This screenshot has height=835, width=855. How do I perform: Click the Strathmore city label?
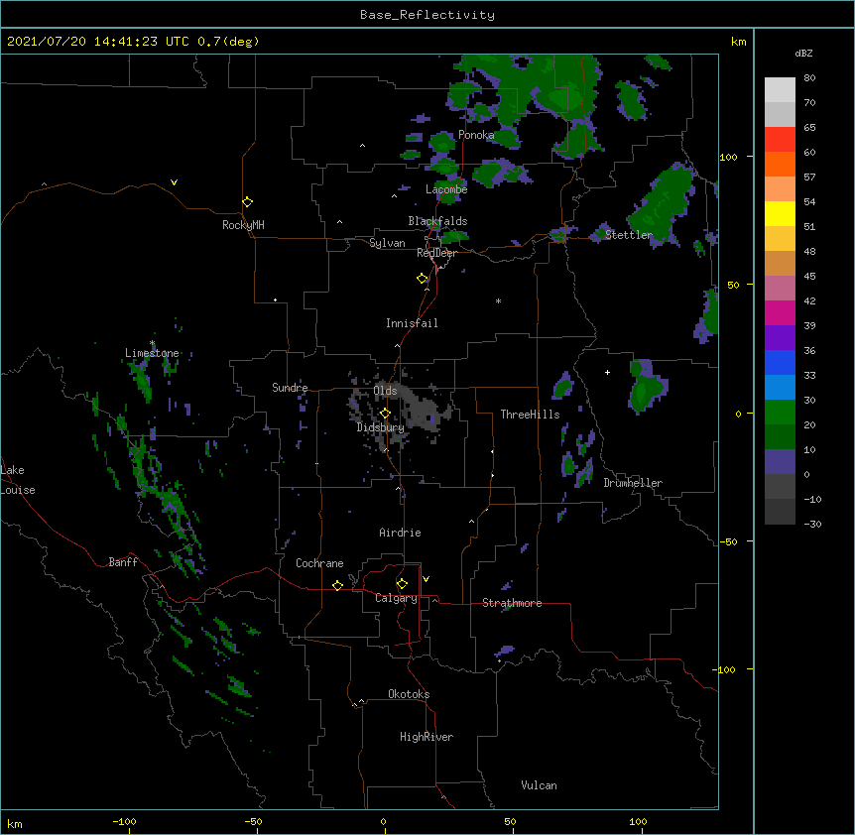point(512,603)
